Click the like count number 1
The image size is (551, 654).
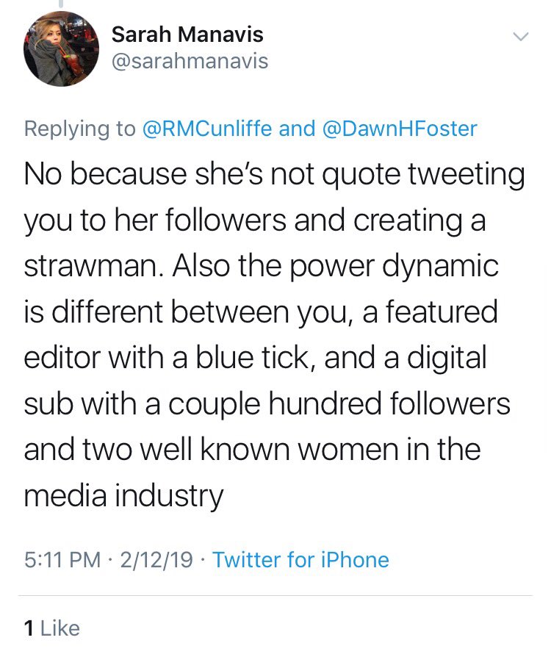point(29,628)
